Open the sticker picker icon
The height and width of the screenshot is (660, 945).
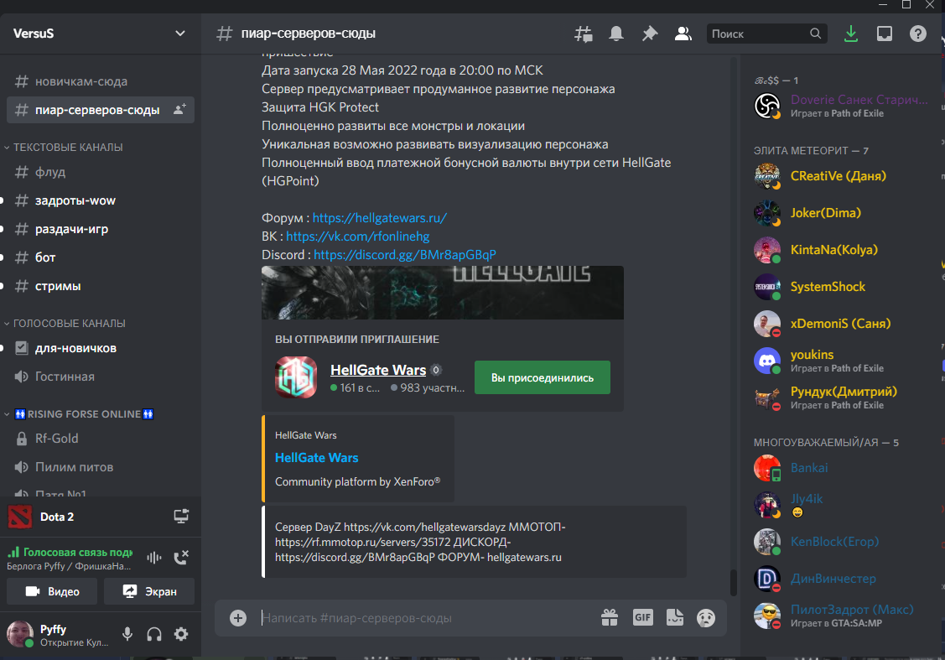tap(674, 617)
